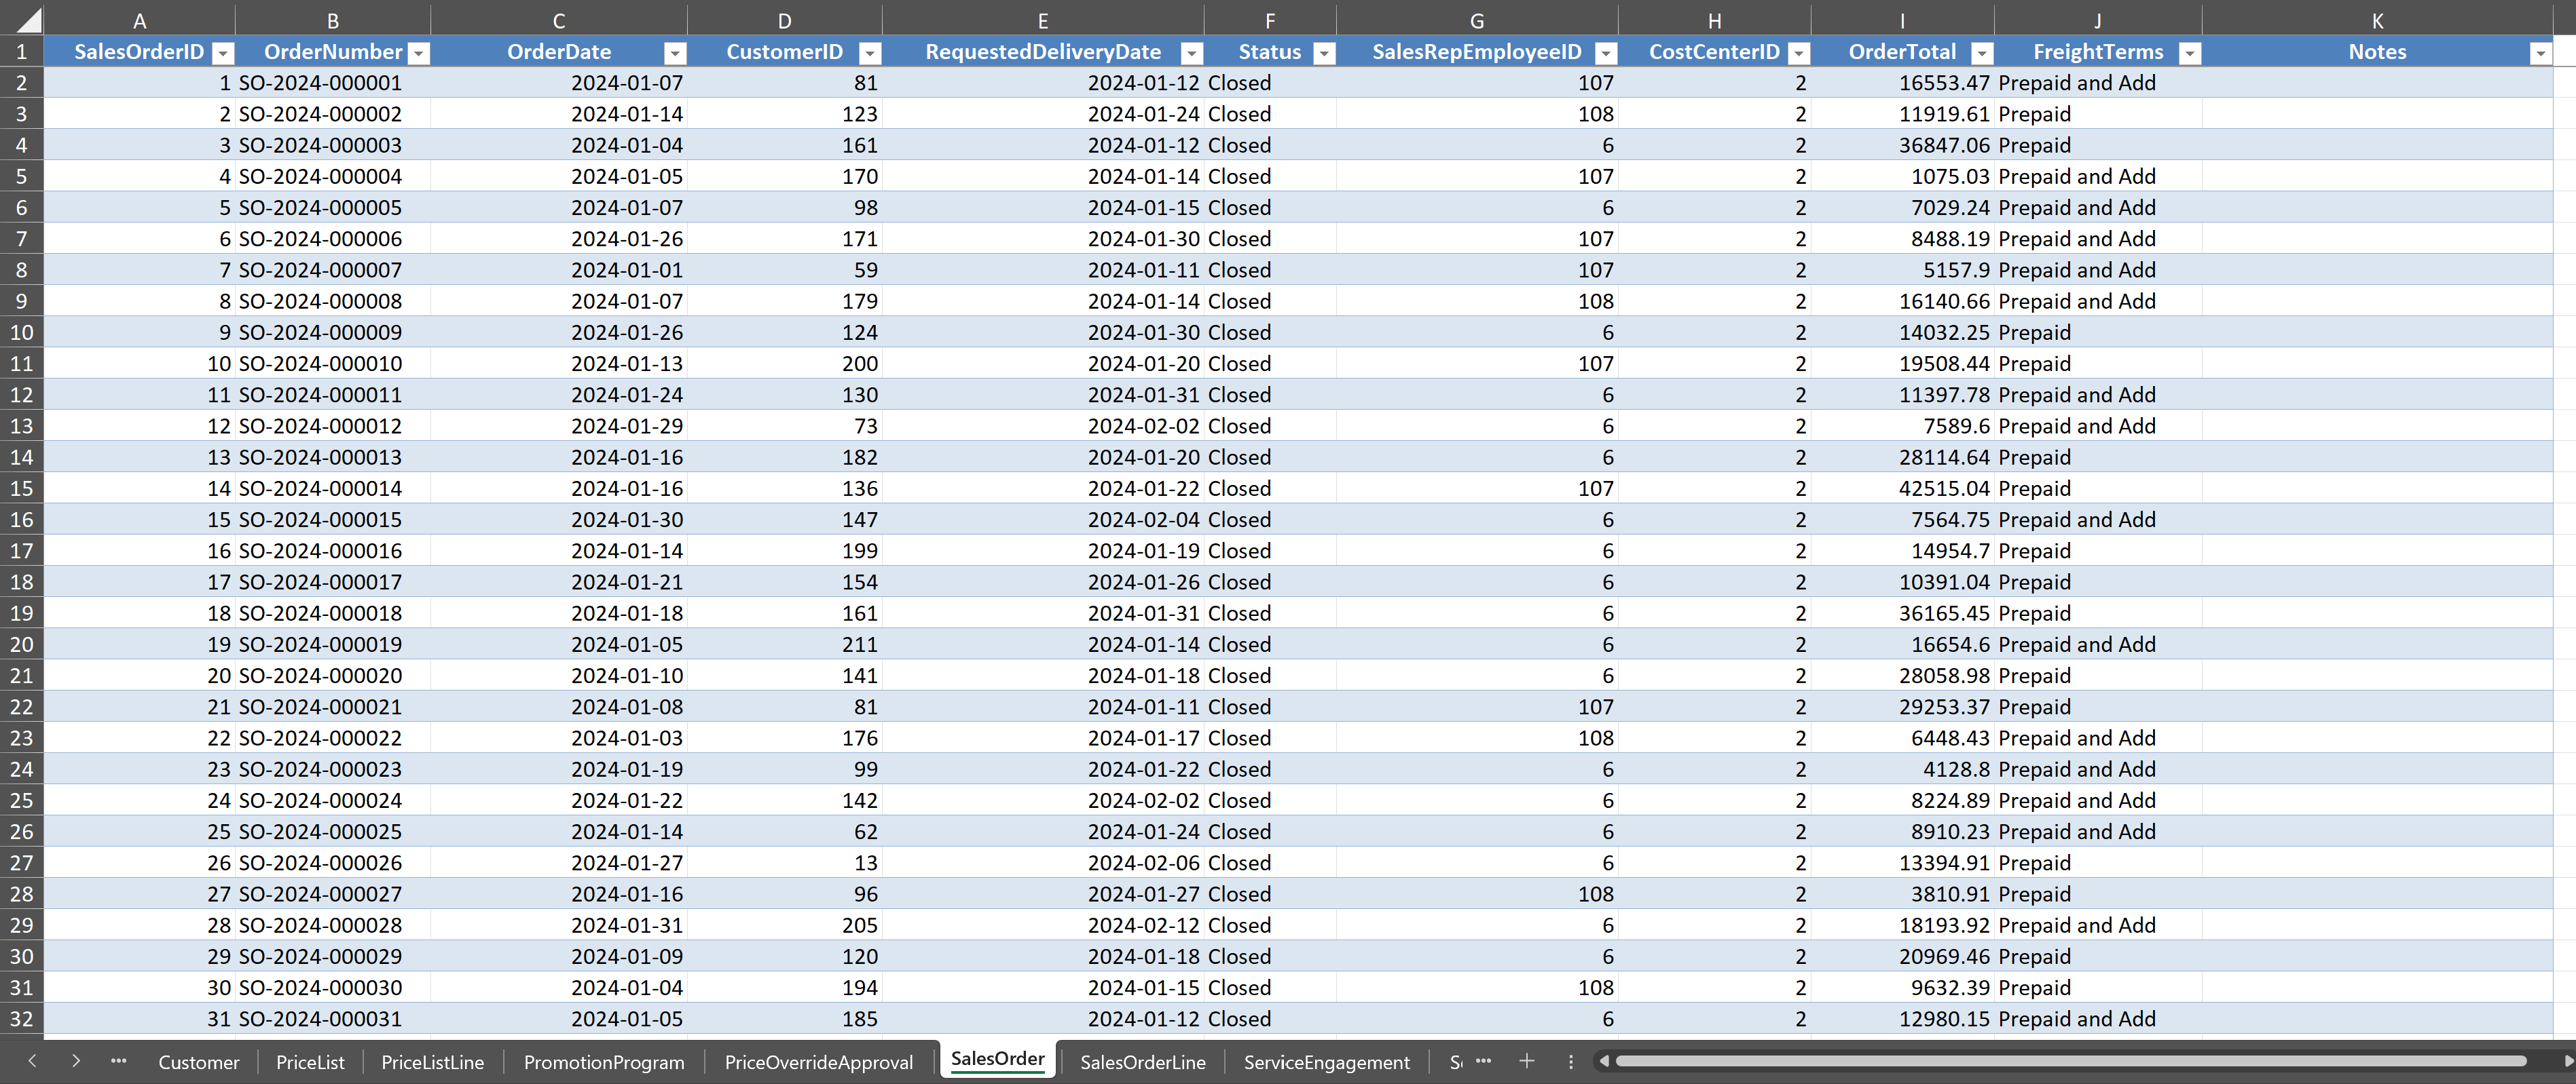Image resolution: width=2576 pixels, height=1084 pixels.
Task: Show more sheets via ellipsis after ServiceEngagement
Action: (x=1484, y=1061)
